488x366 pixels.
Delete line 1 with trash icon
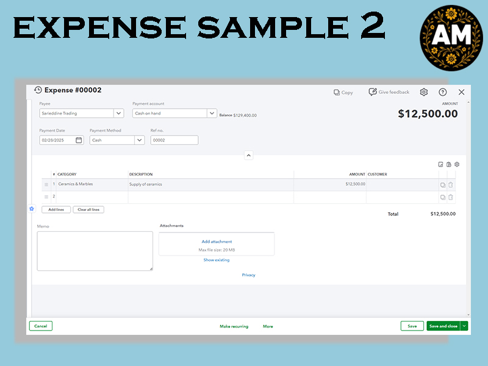[450, 185]
